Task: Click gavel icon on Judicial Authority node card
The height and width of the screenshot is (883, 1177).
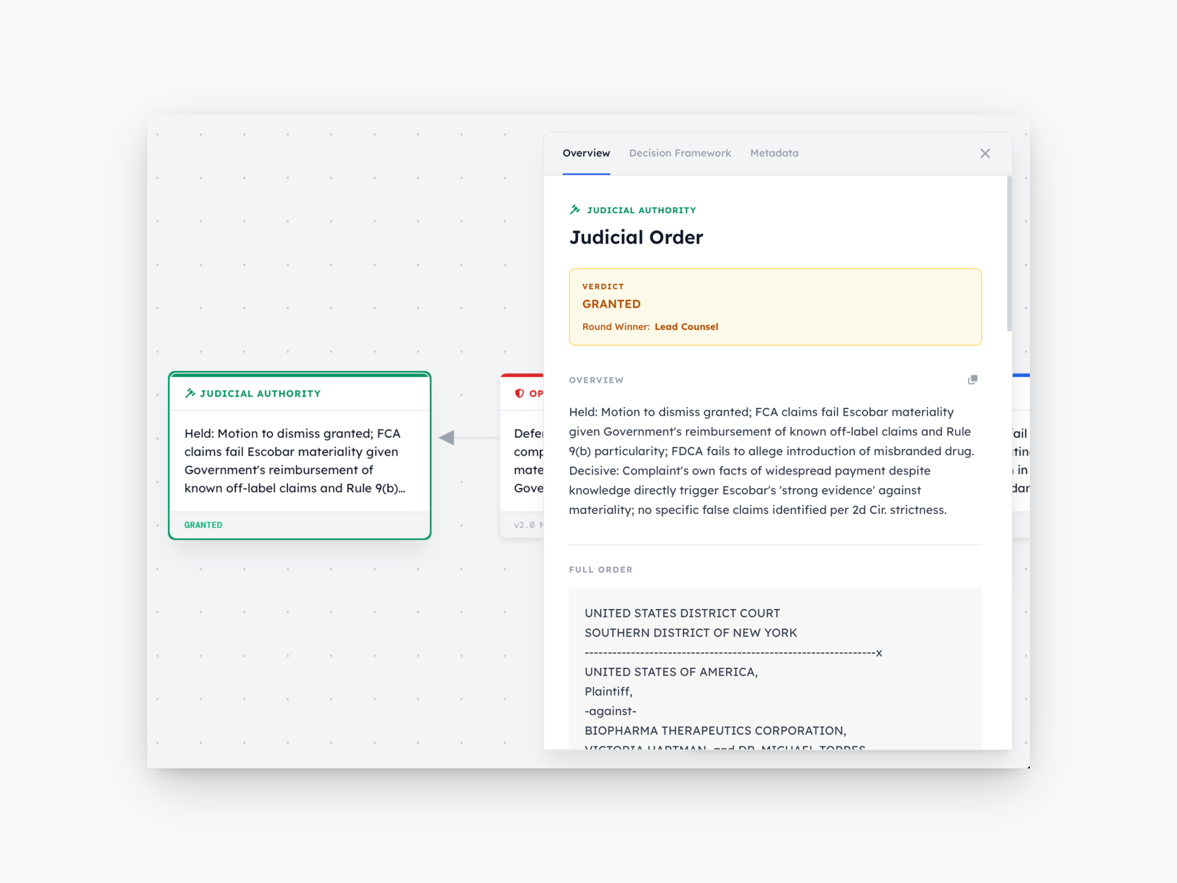Action: 190,393
